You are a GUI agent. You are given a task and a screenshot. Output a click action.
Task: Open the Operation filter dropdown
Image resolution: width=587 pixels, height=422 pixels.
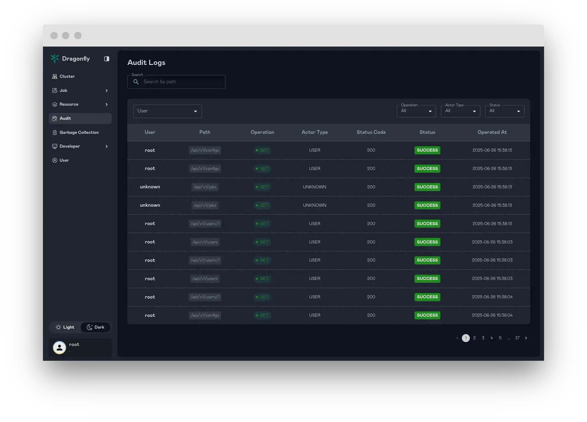point(416,111)
